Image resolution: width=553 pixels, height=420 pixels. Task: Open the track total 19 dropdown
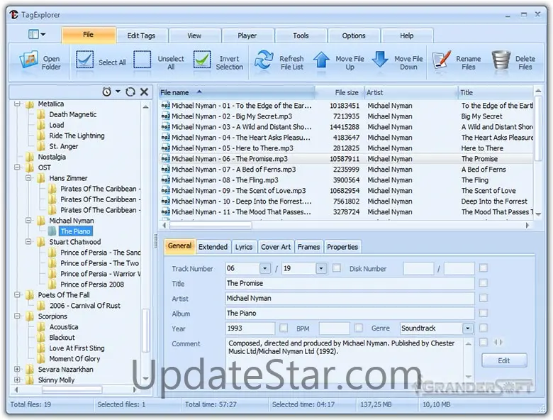point(321,269)
